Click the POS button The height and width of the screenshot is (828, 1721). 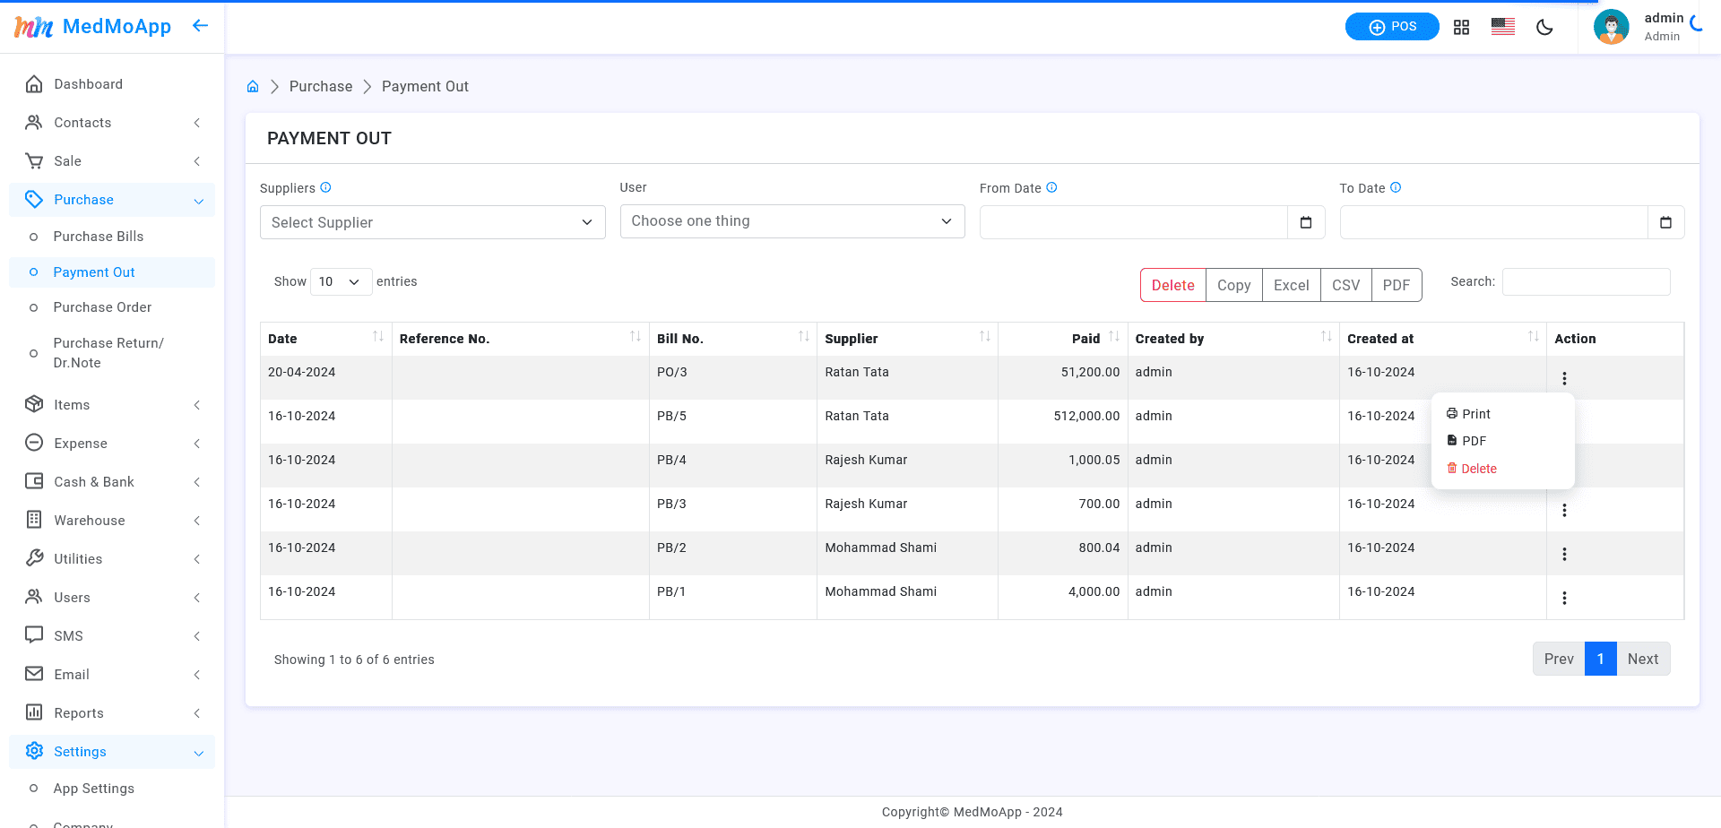click(1392, 27)
